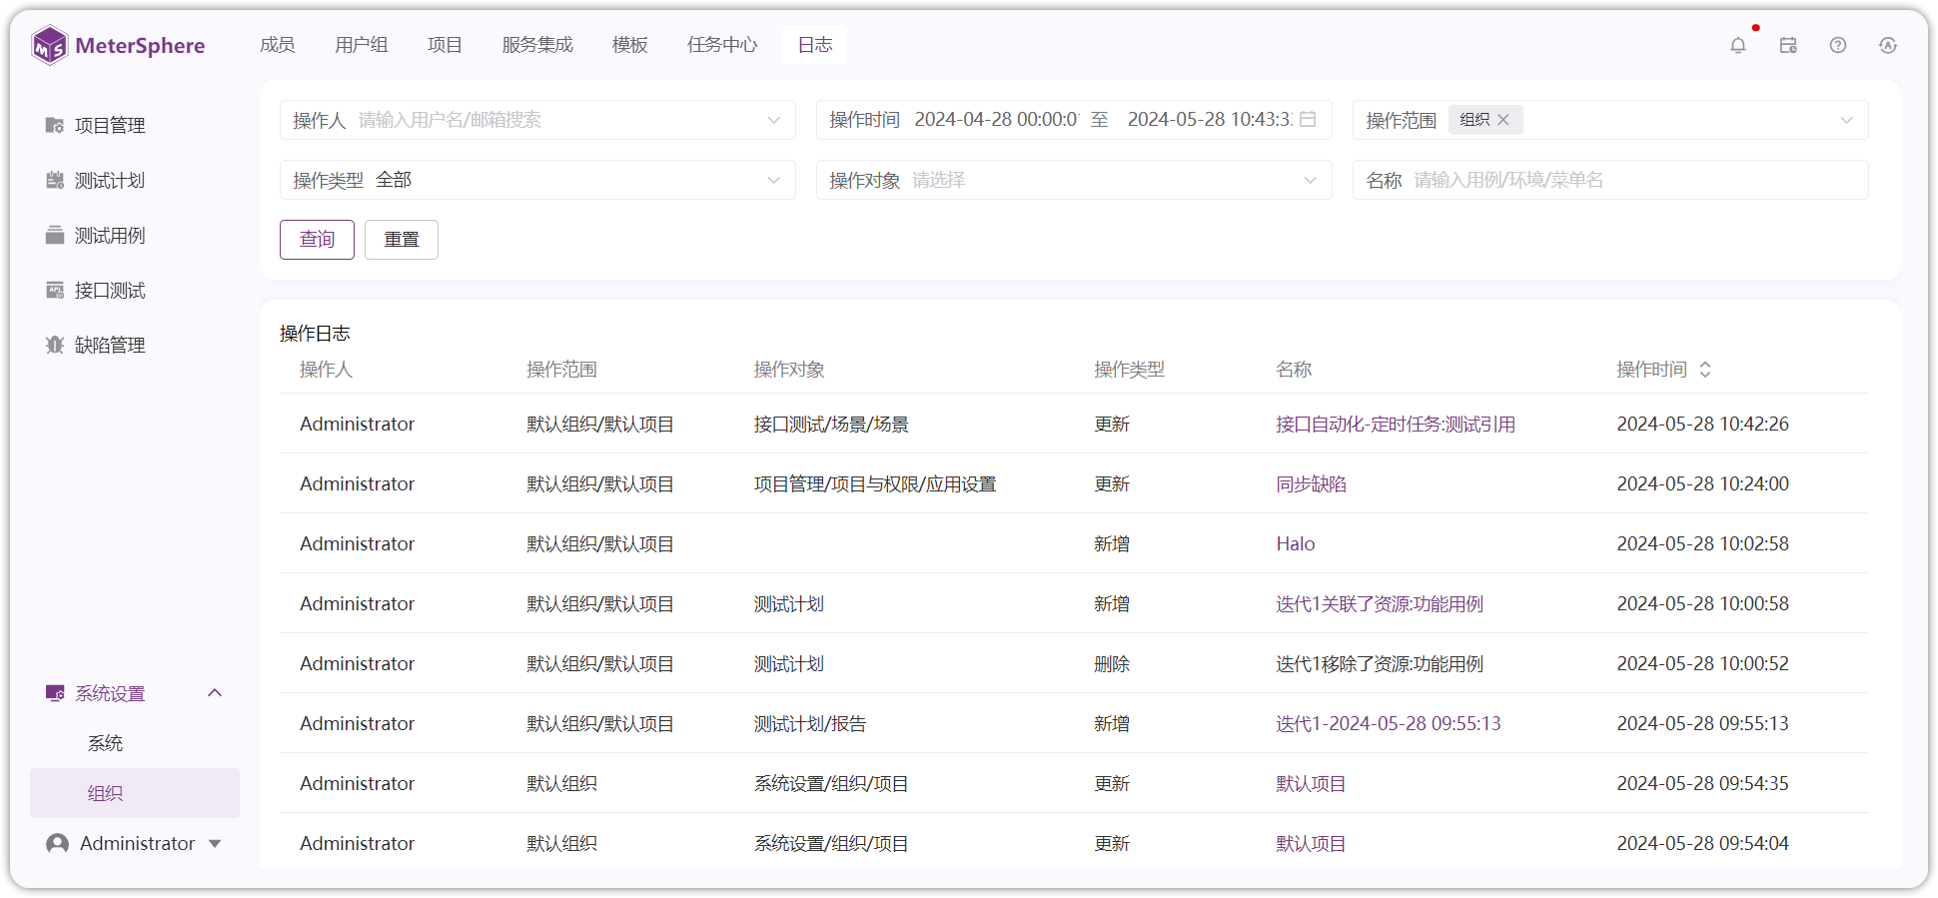The image size is (1938, 898).
Task: Switch to the 成员 tab
Action: tap(278, 45)
